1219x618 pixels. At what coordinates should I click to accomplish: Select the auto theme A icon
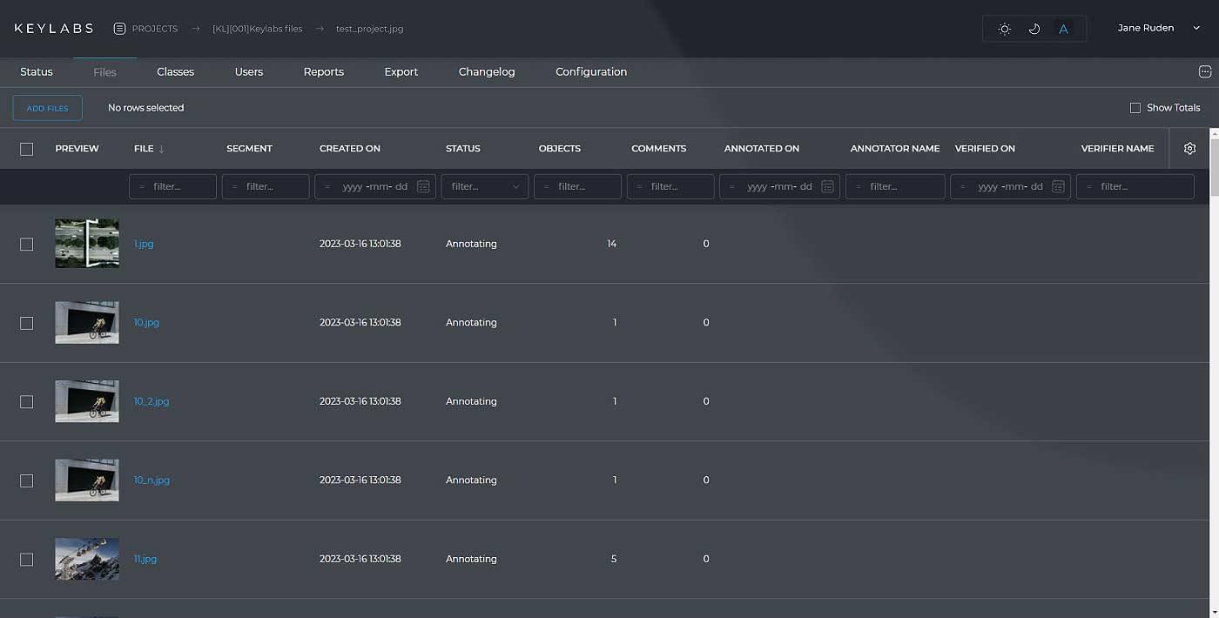coord(1063,29)
